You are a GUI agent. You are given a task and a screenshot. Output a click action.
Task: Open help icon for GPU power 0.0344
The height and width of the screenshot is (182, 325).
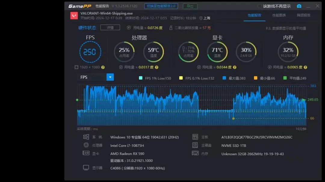[234, 67]
